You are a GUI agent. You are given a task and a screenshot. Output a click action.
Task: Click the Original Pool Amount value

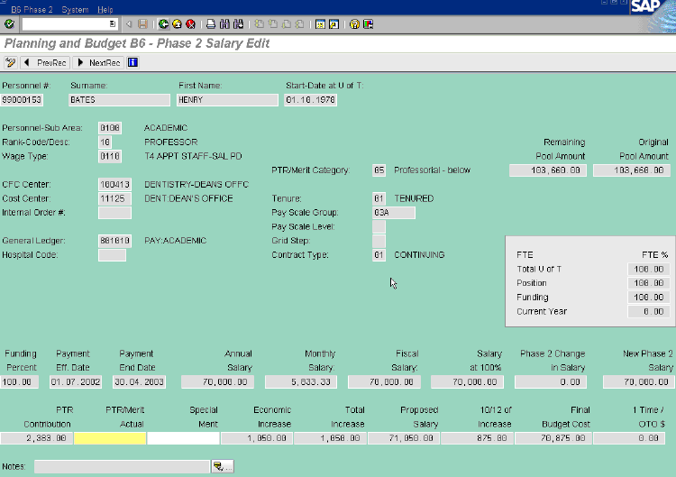click(x=632, y=170)
